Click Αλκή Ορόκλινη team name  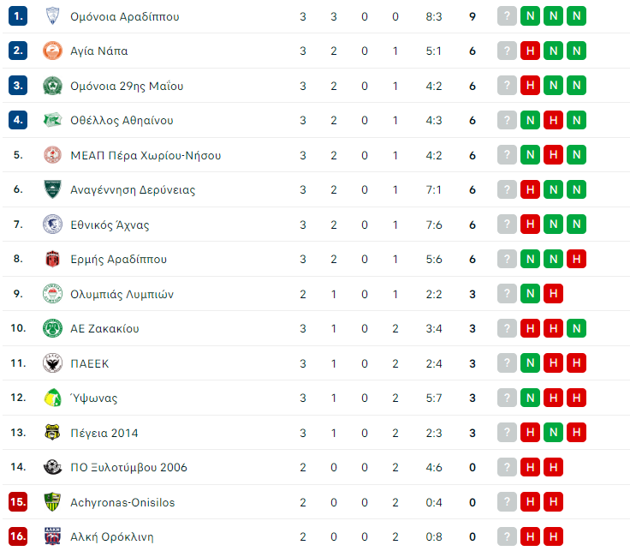click(112, 537)
